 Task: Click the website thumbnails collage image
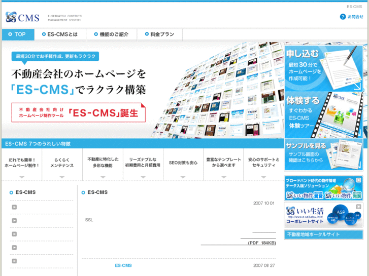point(218,91)
